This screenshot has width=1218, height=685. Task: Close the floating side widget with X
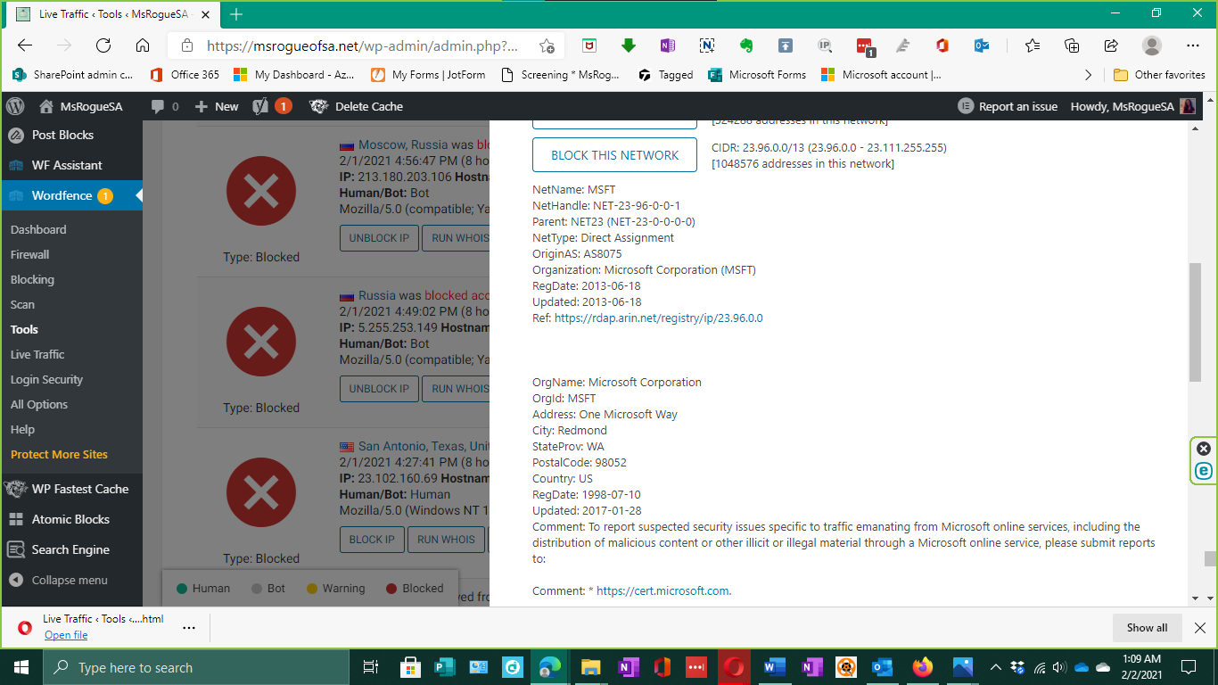click(1204, 449)
